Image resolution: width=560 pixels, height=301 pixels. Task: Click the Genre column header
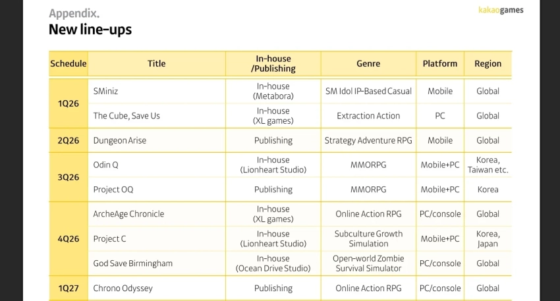(x=368, y=64)
